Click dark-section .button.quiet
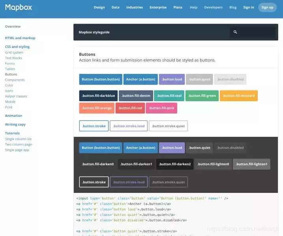Image resolution: width=283 pixels, height=236 pixels. [199, 148]
